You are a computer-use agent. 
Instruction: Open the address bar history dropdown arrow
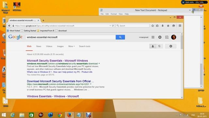[x=110, y=26]
